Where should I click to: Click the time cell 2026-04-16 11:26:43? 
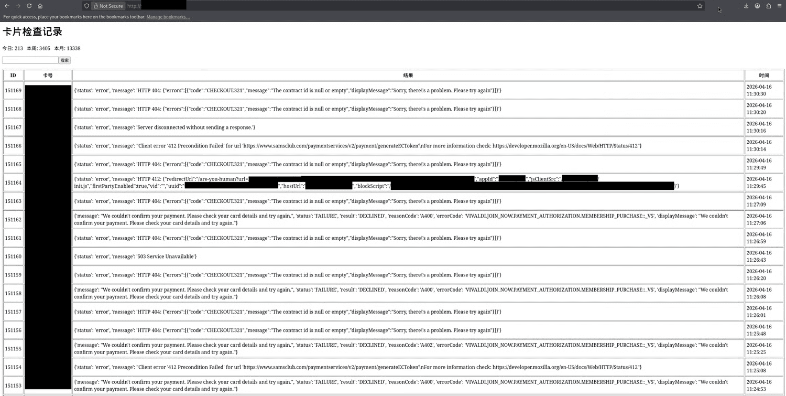[764, 256]
